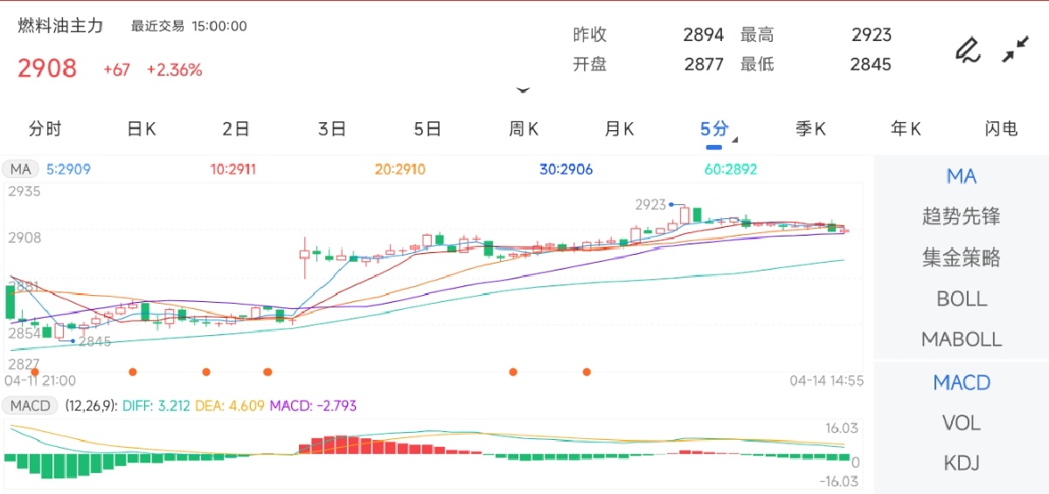The width and height of the screenshot is (1049, 494).
Task: Open the drawing pen tool icon
Action: tap(967, 50)
